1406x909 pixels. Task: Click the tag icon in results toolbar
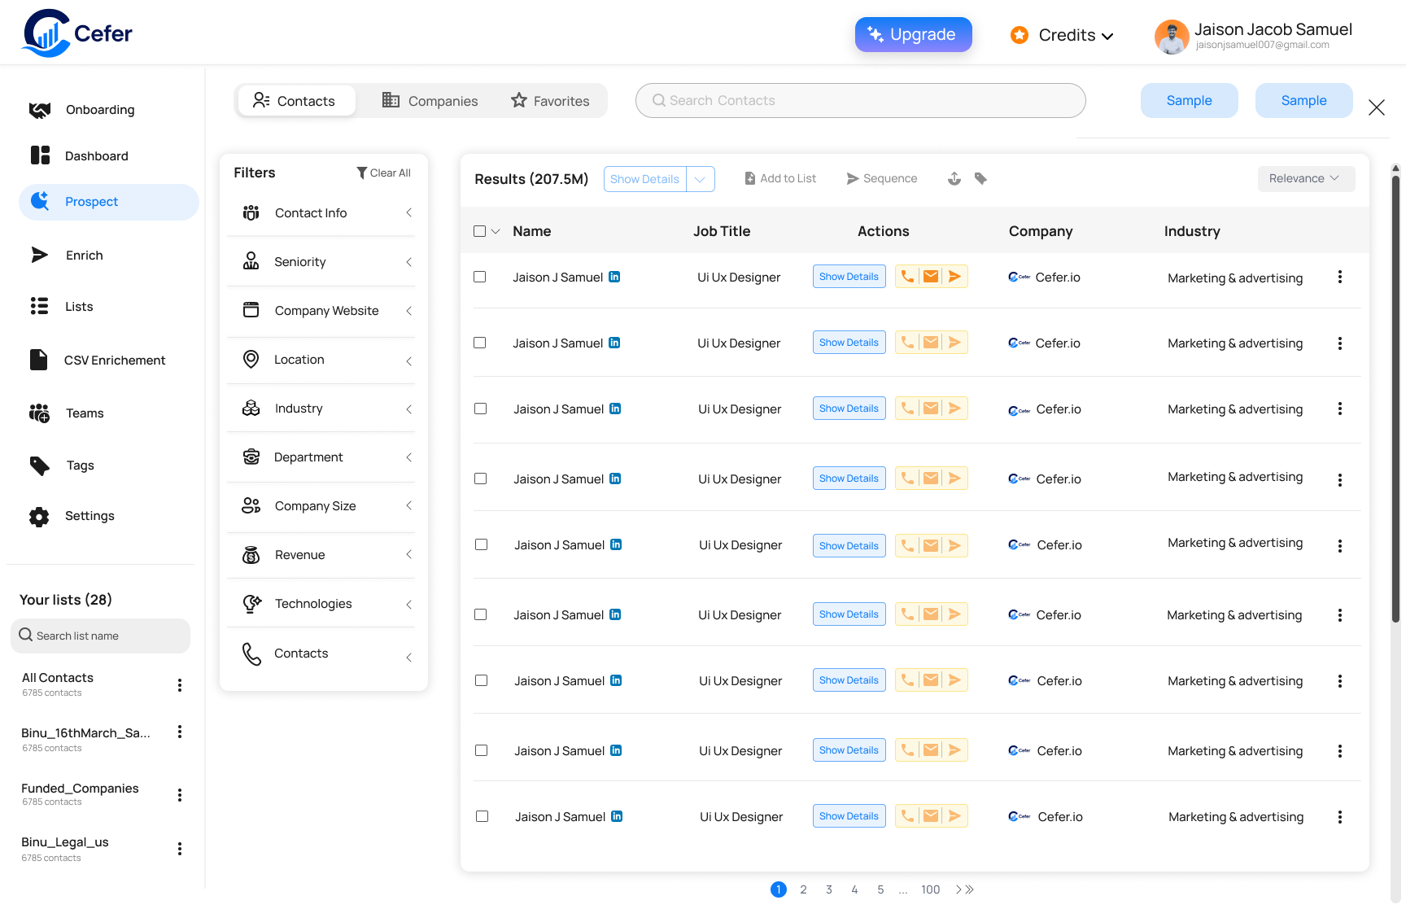pos(980,178)
